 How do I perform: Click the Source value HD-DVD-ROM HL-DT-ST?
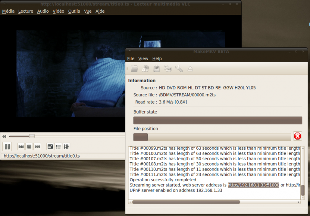coord(207,88)
